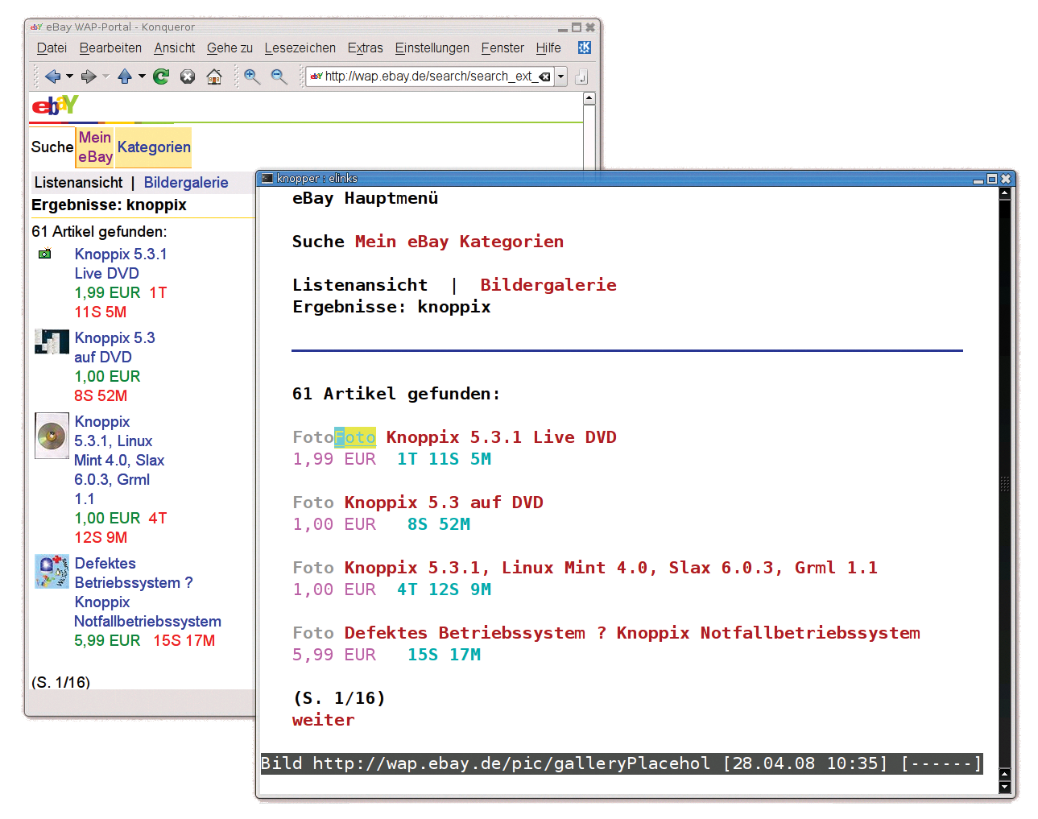Viewport: 1038px width, 819px height.
Task: Select the highlighted Foto link in elinks
Action: tap(355, 437)
